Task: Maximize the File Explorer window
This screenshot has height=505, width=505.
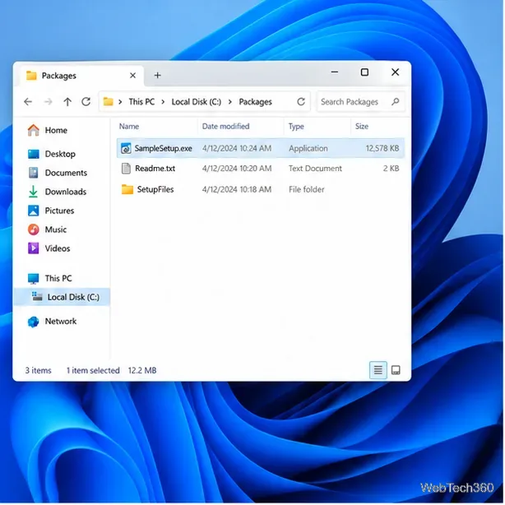Action: (x=364, y=72)
